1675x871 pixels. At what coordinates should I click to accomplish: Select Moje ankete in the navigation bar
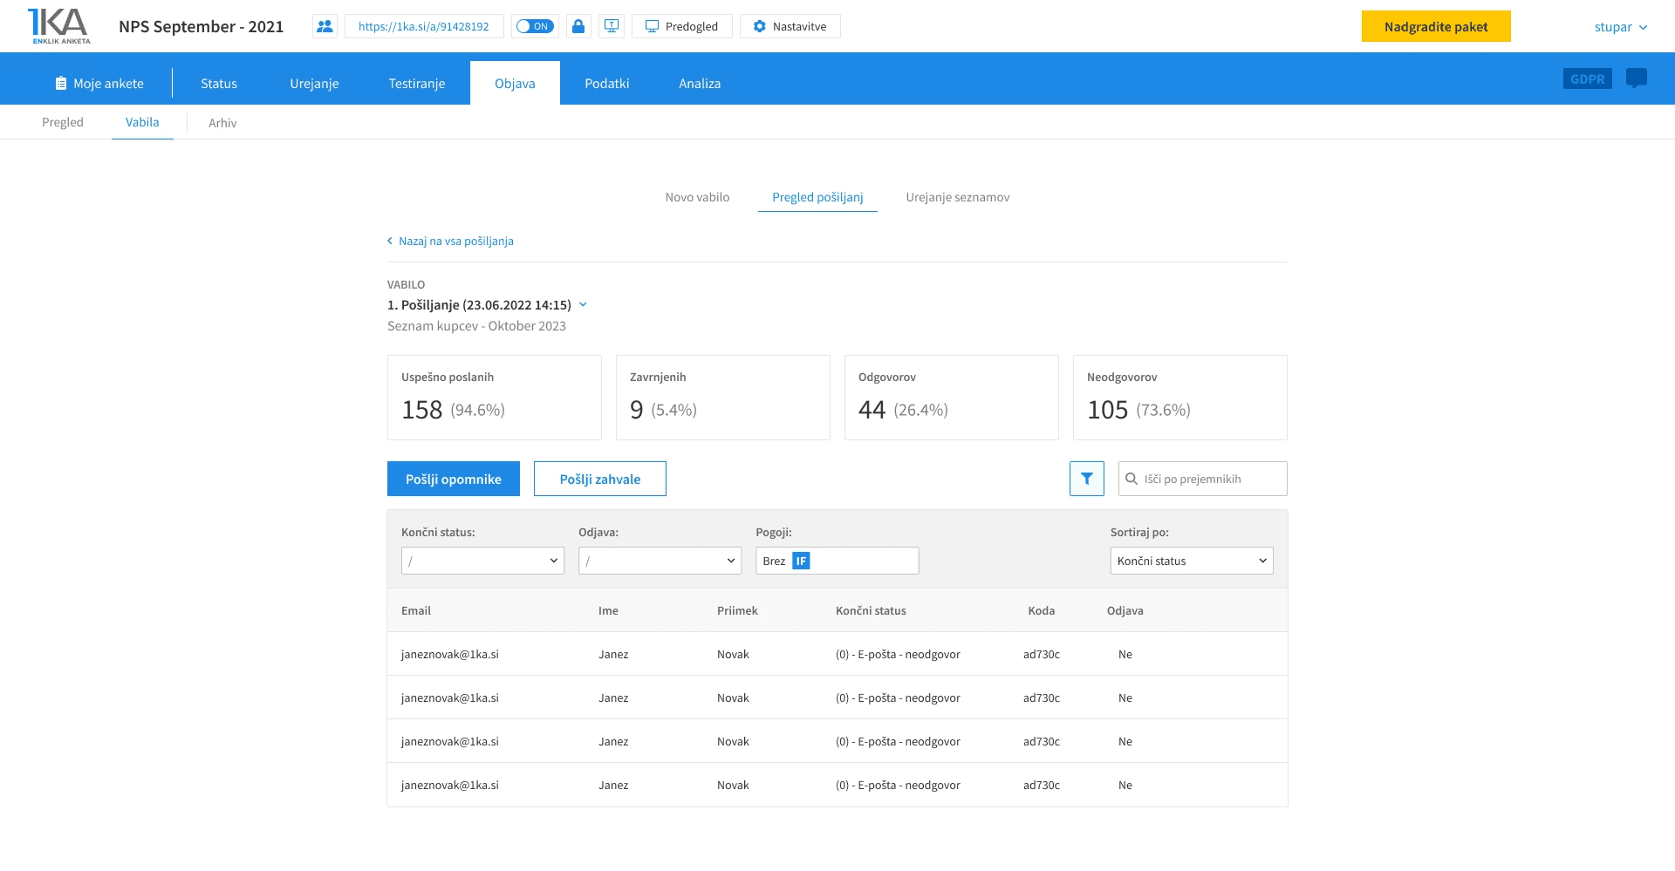[99, 83]
